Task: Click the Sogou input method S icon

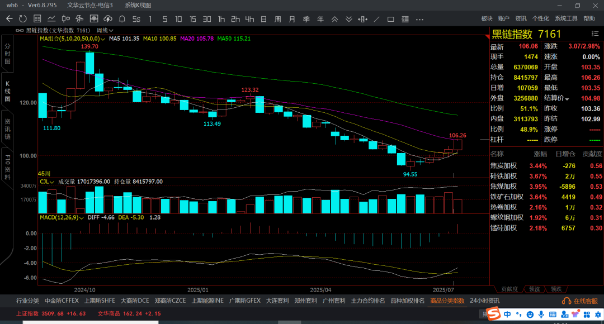Action: [x=493, y=314]
